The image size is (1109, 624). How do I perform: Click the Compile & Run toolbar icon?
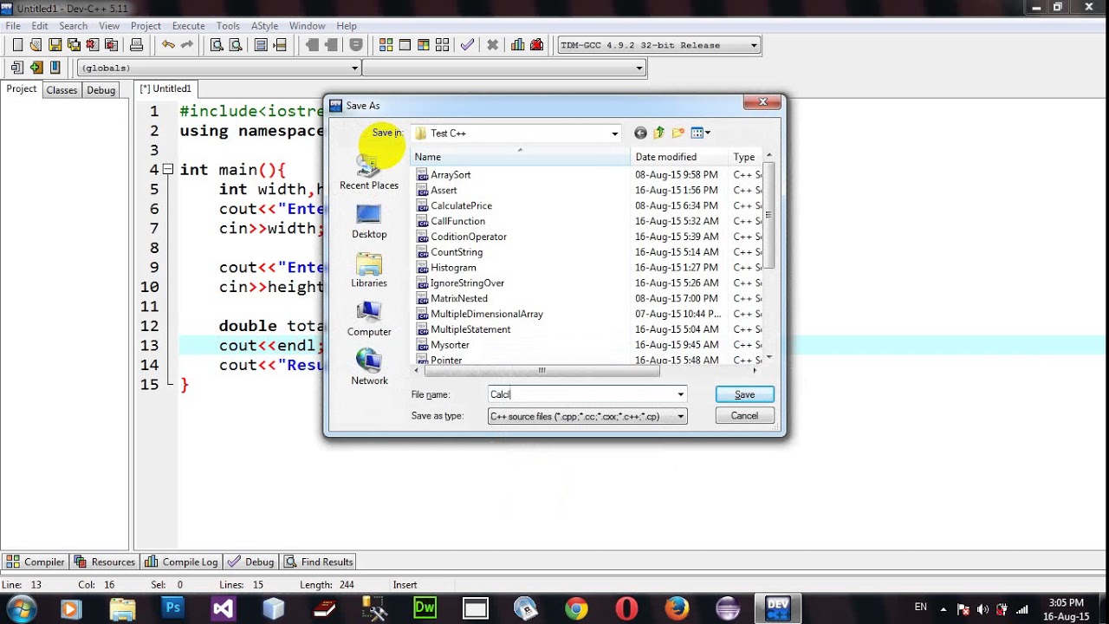click(424, 45)
